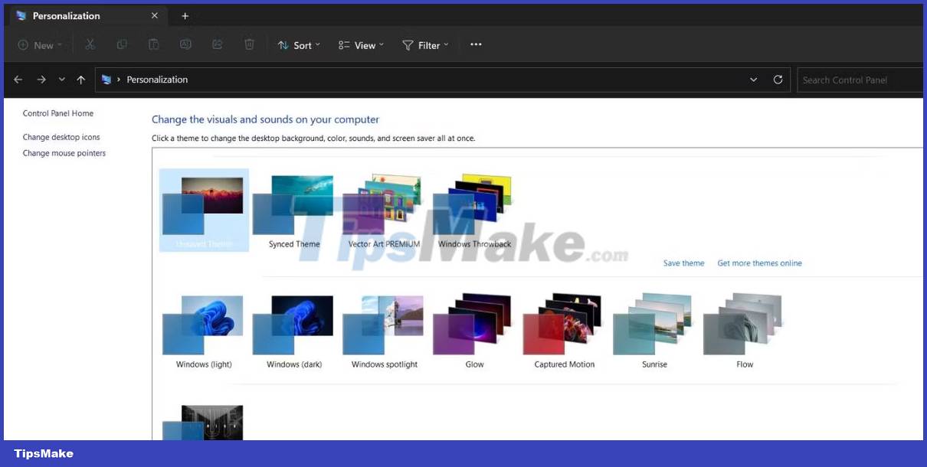Select the Rename icon
This screenshot has width=927, height=467.
pos(185,44)
